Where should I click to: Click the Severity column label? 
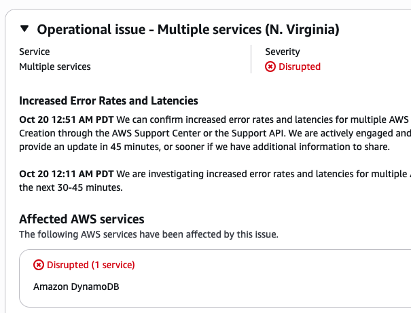coord(283,52)
